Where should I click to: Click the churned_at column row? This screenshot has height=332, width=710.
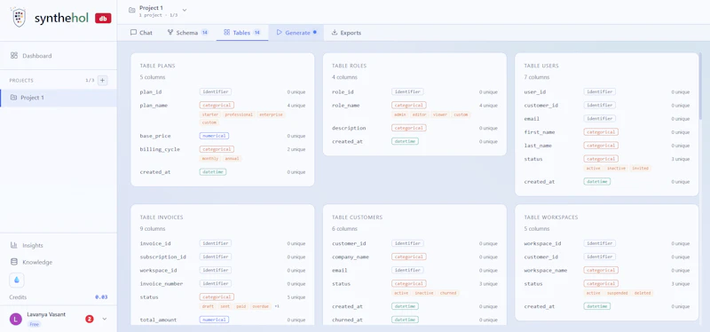click(x=414, y=320)
